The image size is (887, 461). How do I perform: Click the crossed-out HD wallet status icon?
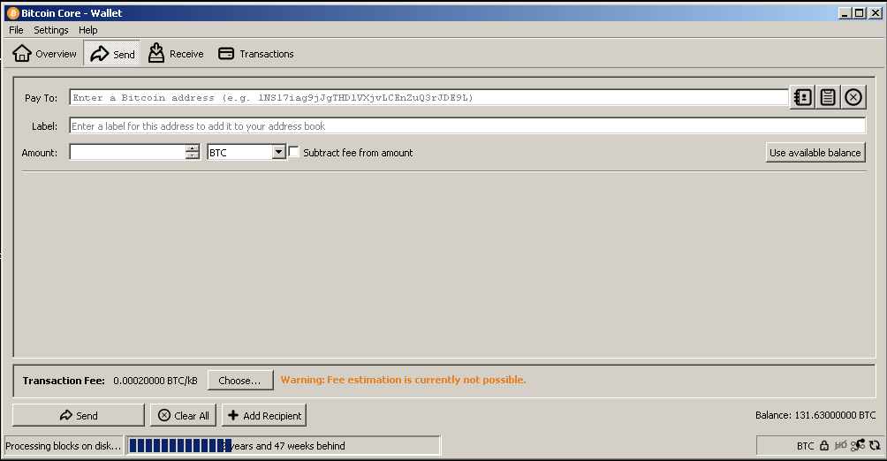pos(840,446)
